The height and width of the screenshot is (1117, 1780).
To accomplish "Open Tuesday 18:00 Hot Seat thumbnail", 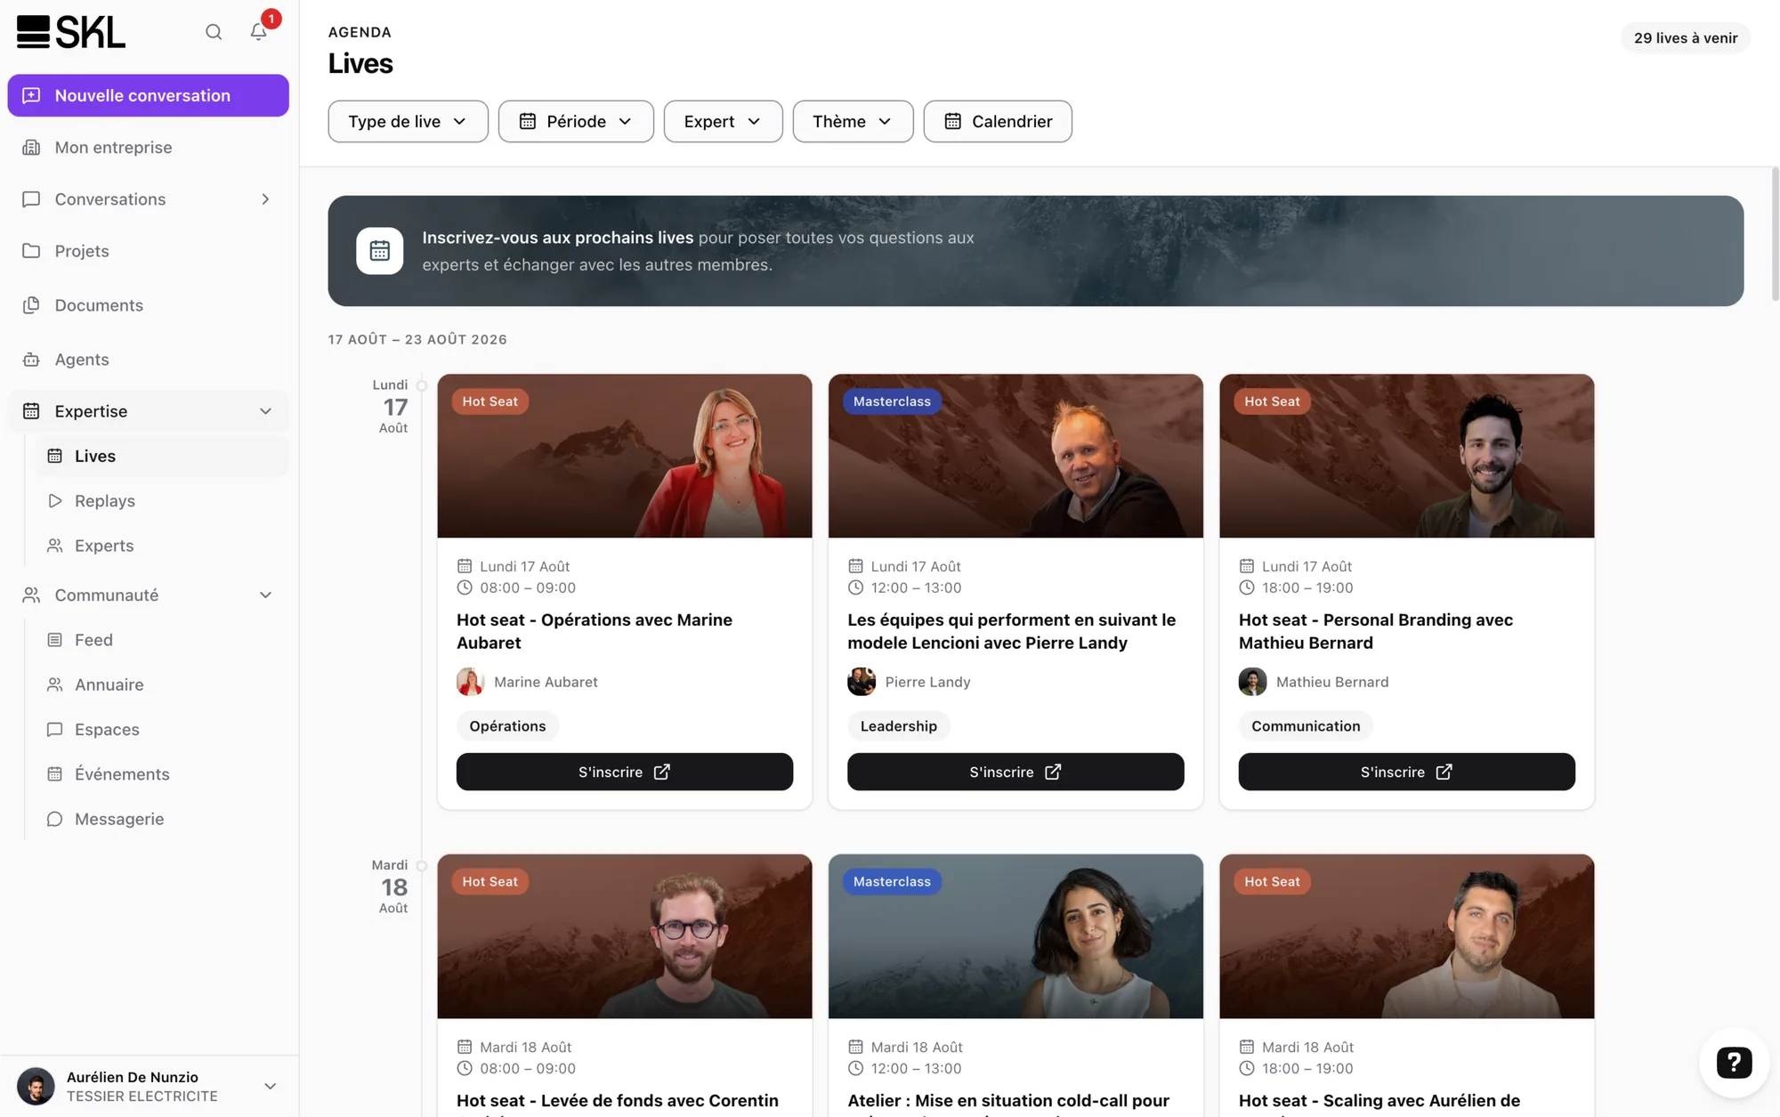I will pos(1407,936).
